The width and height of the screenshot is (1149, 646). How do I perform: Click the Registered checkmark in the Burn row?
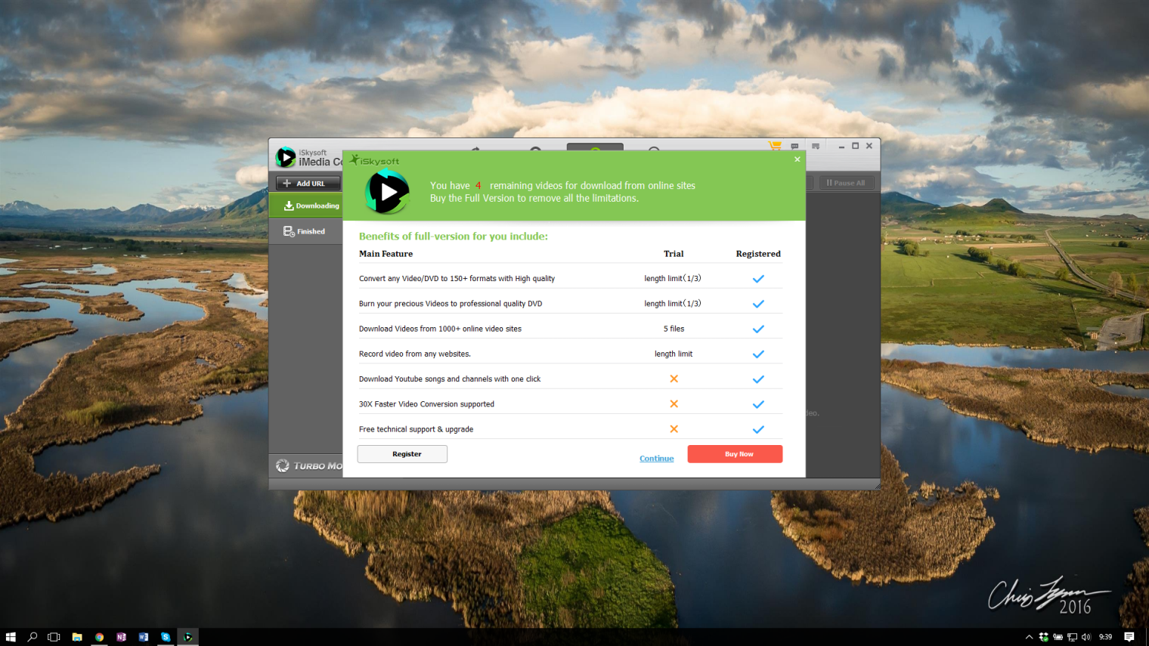pos(758,304)
